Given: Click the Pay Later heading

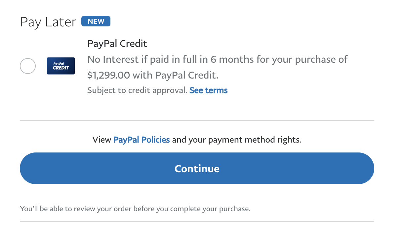Looking at the screenshot, I should (x=48, y=22).
